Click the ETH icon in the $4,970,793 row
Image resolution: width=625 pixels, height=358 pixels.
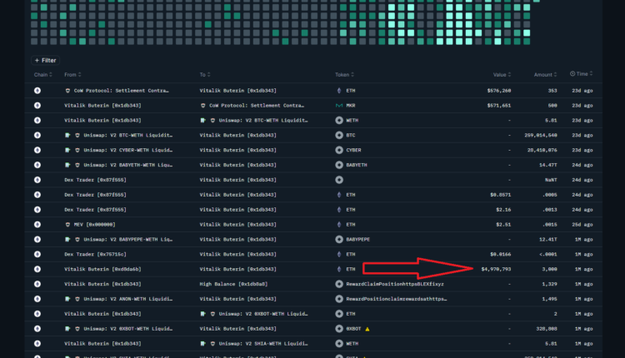click(x=339, y=269)
